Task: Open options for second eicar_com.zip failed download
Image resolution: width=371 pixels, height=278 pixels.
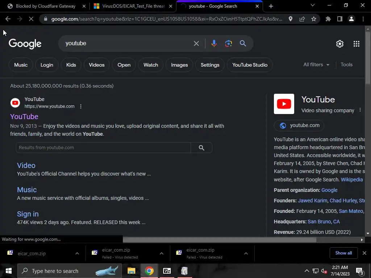Action: coord(162,253)
